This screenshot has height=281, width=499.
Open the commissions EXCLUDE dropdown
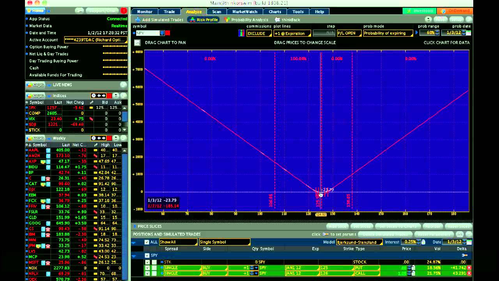tap(259, 33)
